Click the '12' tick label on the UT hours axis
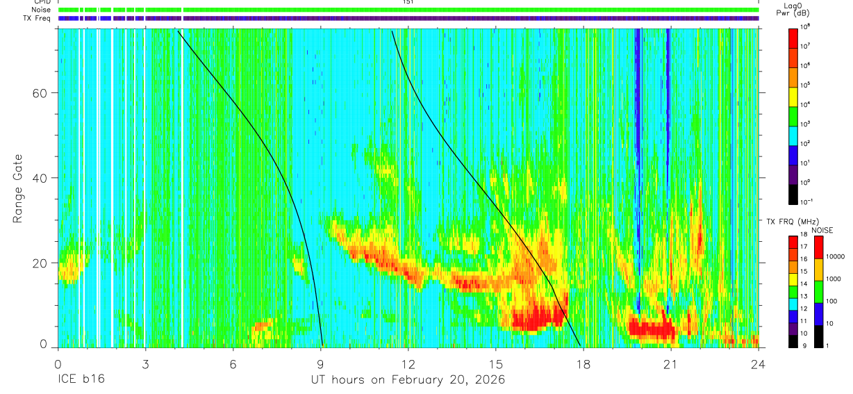Screen dimensions: 853x394 (408, 363)
